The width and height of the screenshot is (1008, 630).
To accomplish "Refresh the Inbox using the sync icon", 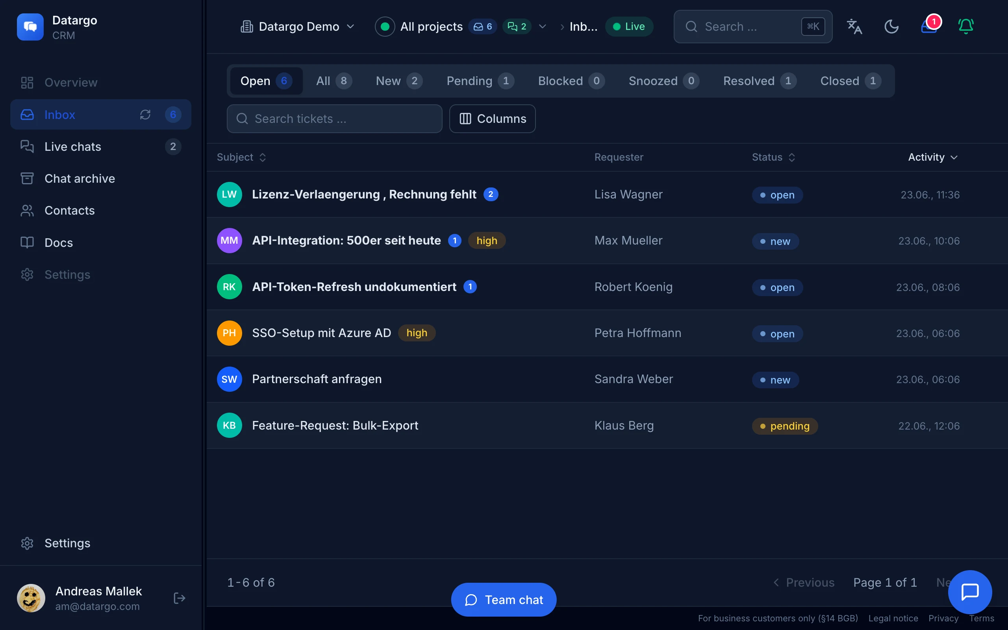I will [x=145, y=115].
